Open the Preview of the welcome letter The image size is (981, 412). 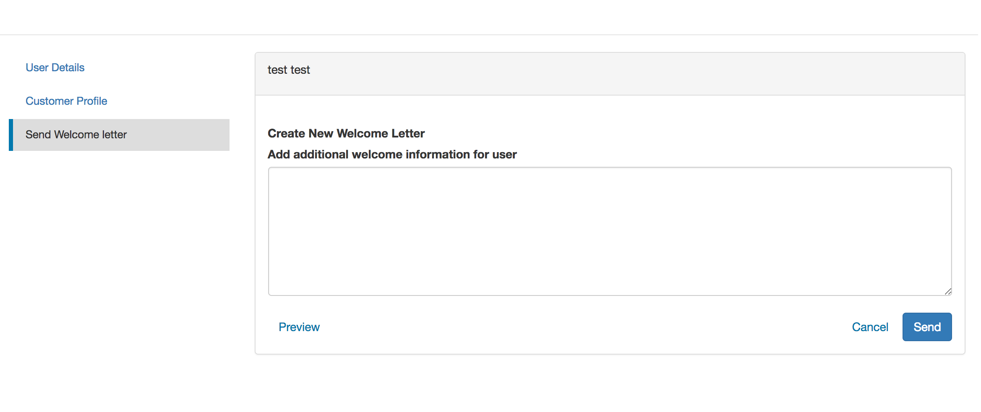coord(299,327)
